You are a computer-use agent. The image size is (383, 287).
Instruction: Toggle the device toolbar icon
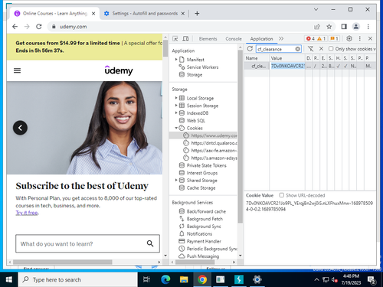(185, 38)
